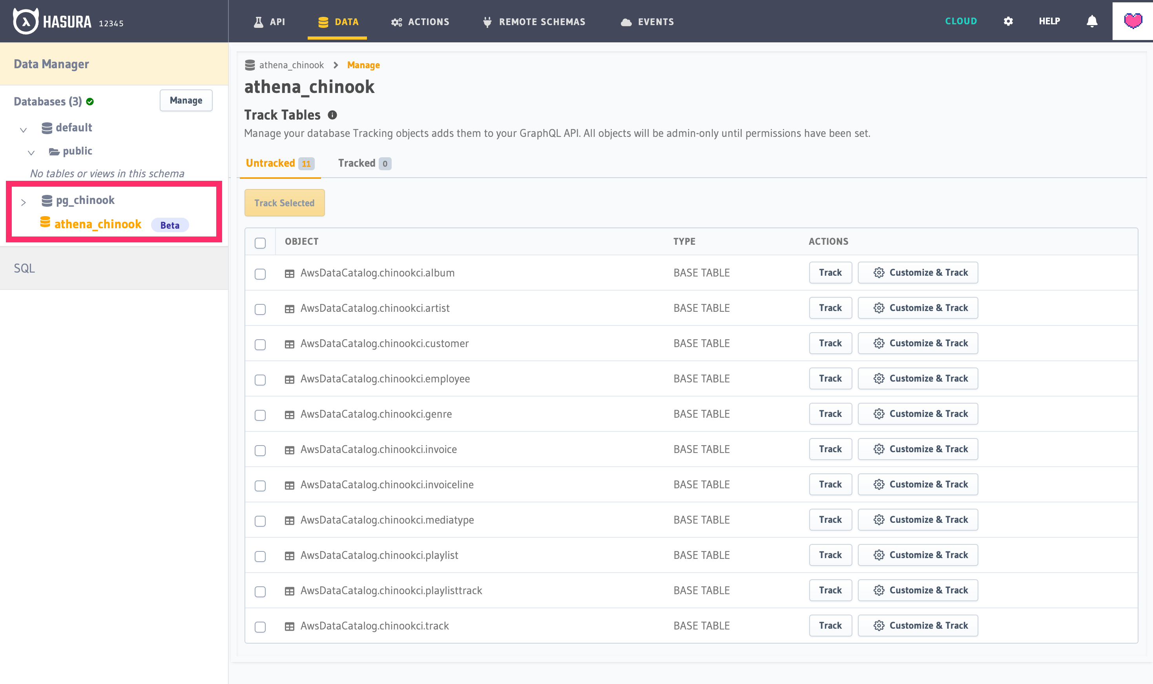Check the box for the invoiceline table
1153x684 pixels.
click(260, 486)
